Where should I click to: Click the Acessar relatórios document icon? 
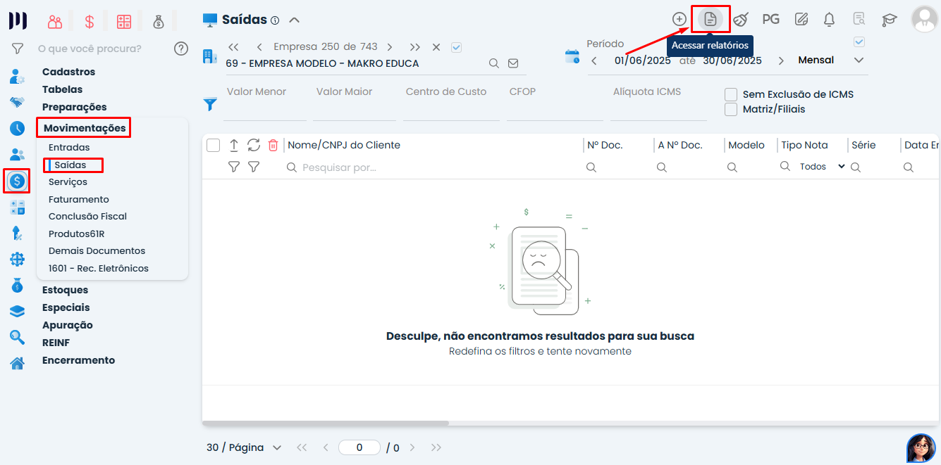710,19
